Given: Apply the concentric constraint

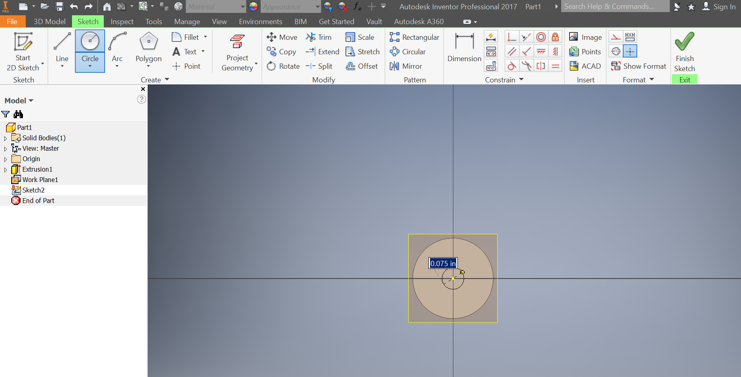Looking at the screenshot, I should pos(541,37).
